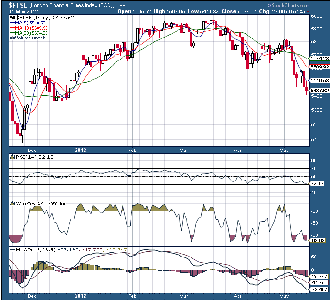Click the volume bars icon in legend
The height and width of the screenshot is (302, 331).
[x=12, y=38]
